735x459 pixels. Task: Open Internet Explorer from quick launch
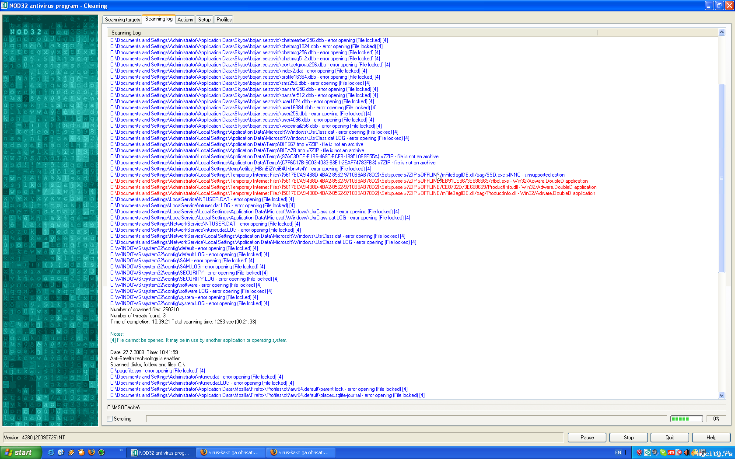(51, 452)
